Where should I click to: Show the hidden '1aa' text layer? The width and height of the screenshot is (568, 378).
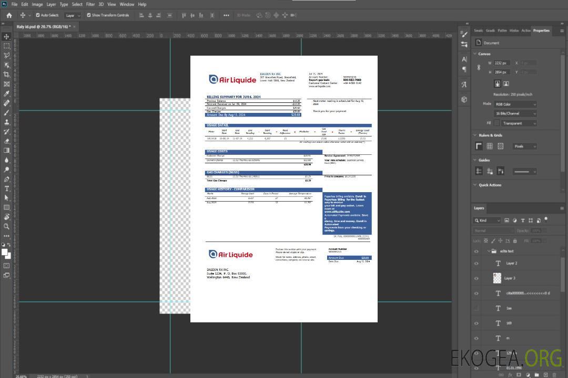coord(476,309)
